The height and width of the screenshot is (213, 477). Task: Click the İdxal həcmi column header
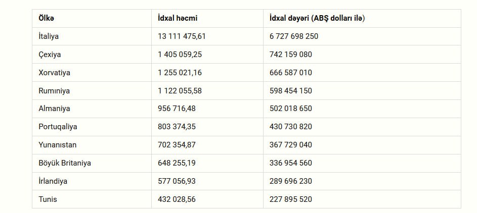178,18
